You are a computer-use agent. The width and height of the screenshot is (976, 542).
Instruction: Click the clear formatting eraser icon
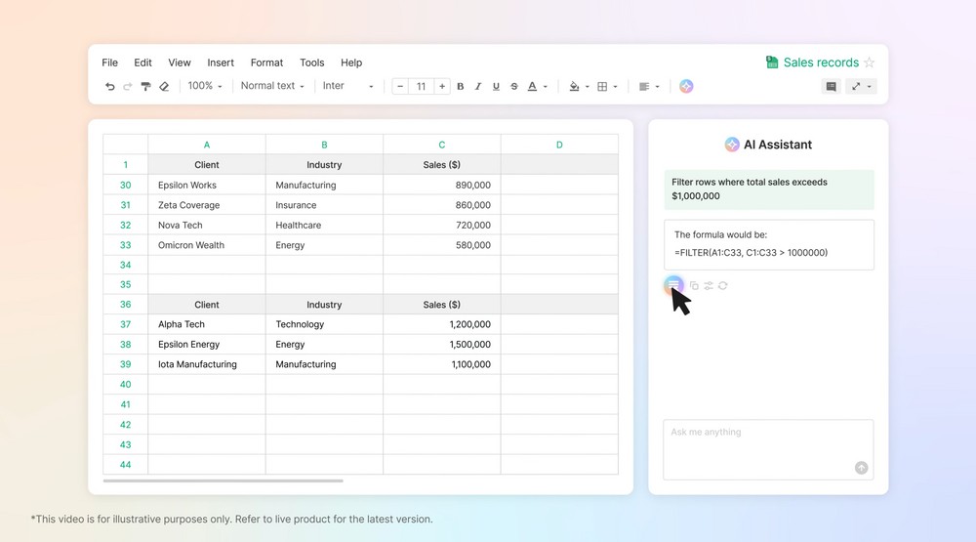click(x=164, y=87)
